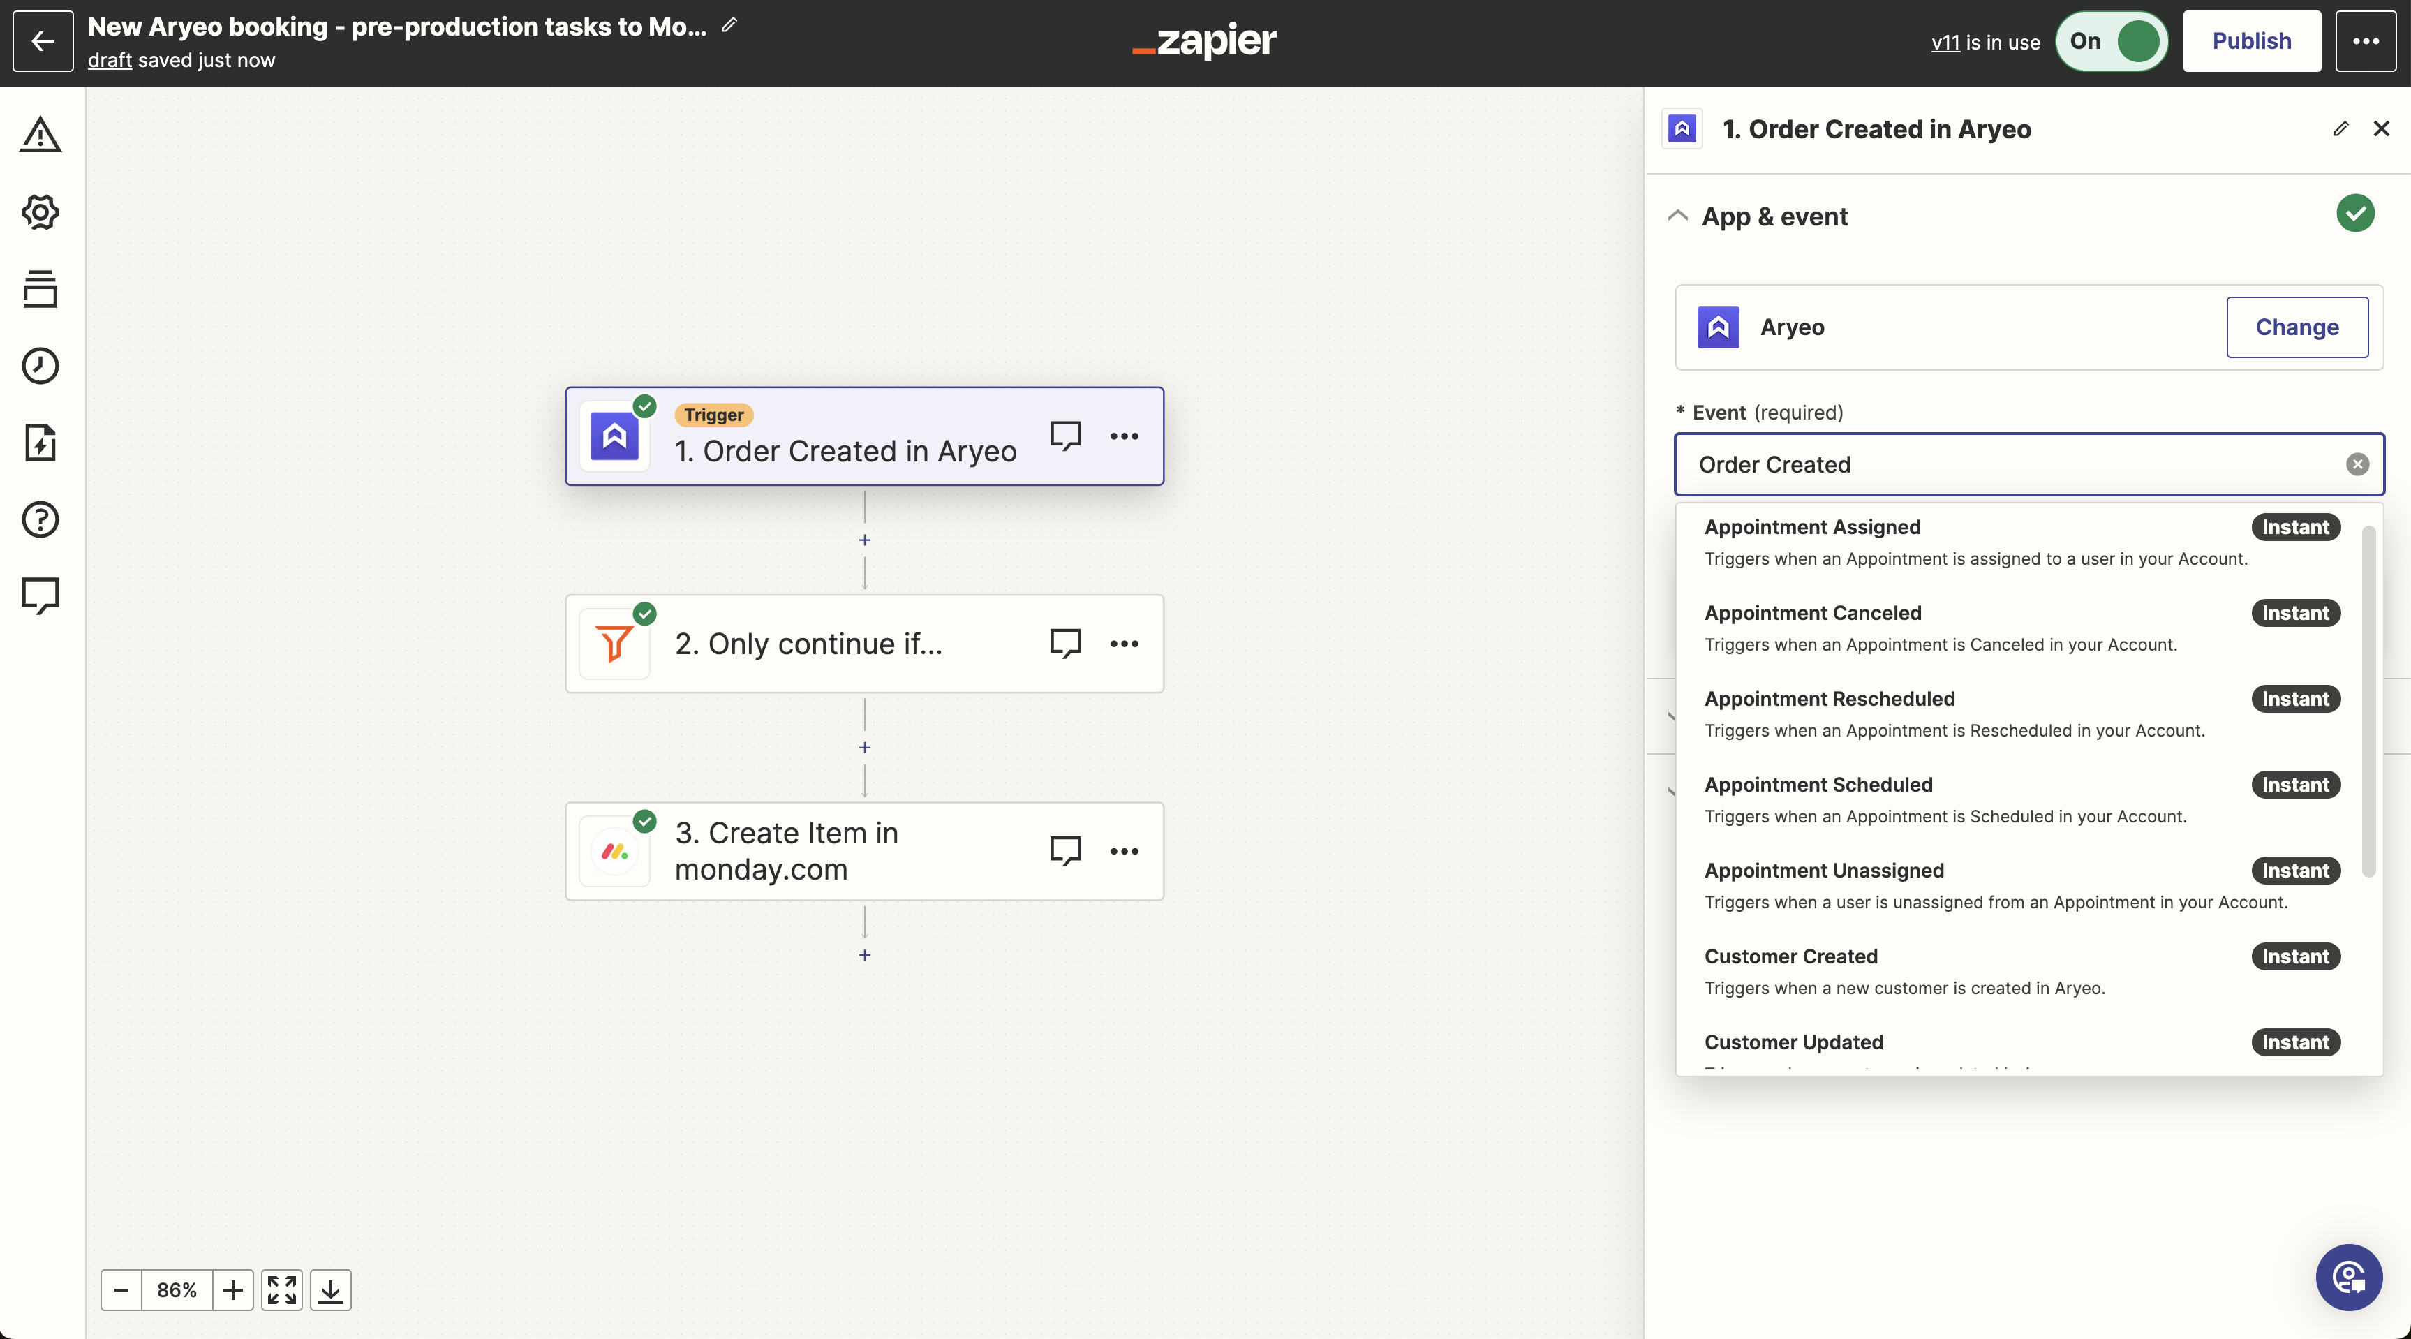Select the Only continue if step card

point(865,644)
